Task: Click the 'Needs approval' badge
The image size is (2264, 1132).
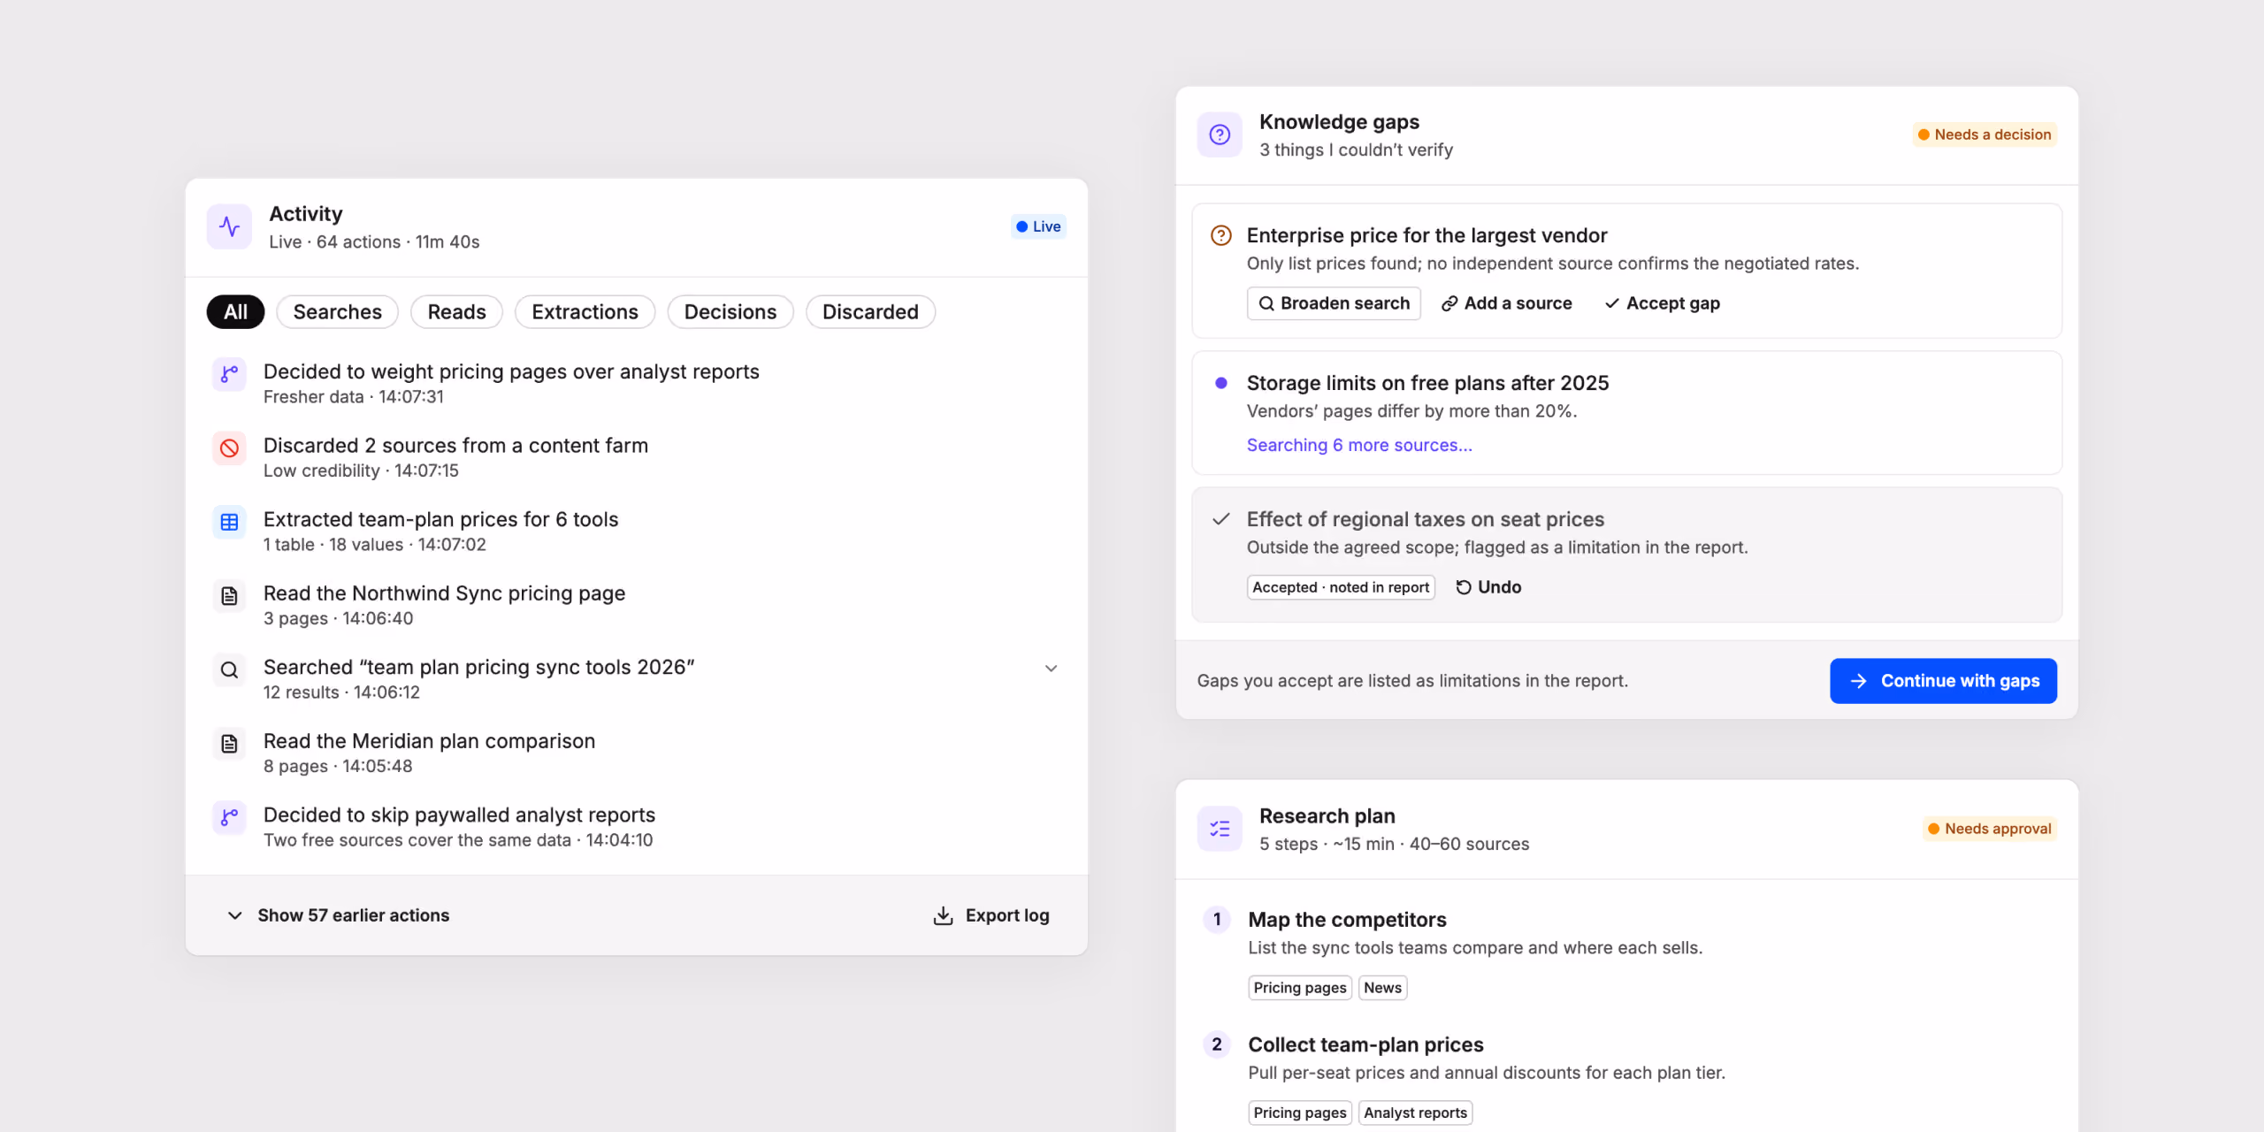Action: click(1990, 829)
